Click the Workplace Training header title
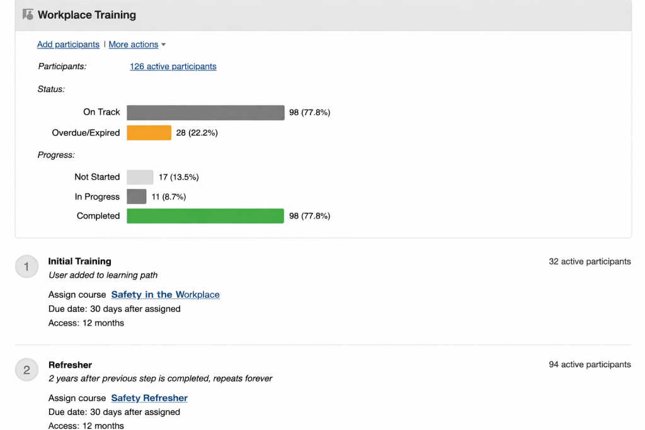 tap(88, 14)
